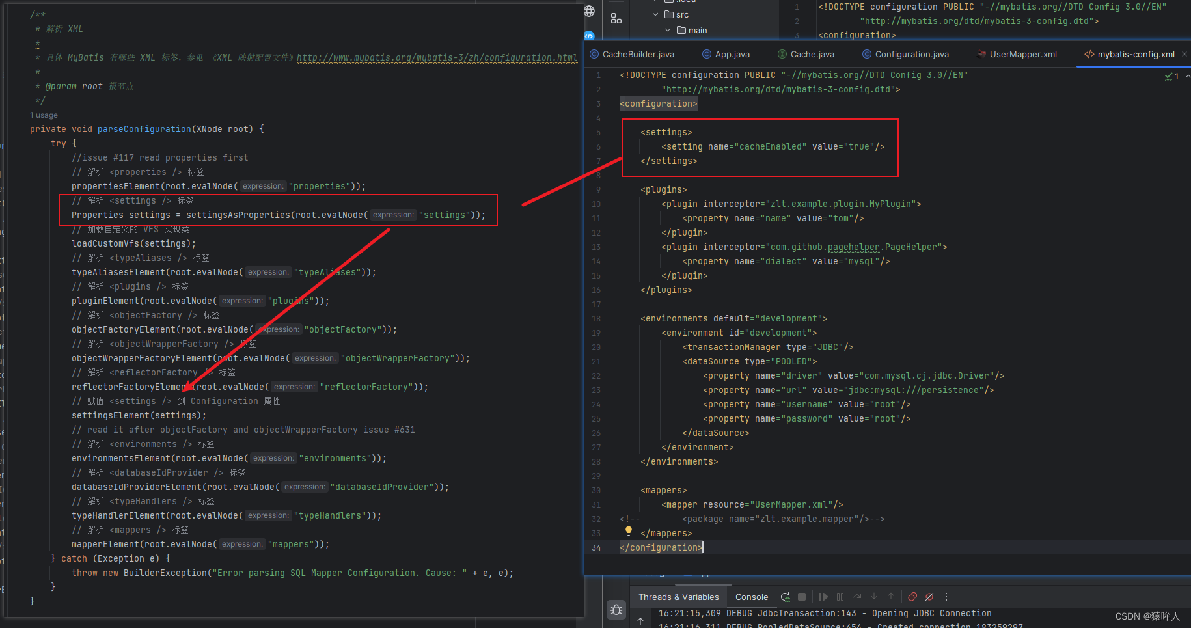This screenshot has width=1191, height=628.
Task: Collapse the src folder in project tree
Action: 655,14
